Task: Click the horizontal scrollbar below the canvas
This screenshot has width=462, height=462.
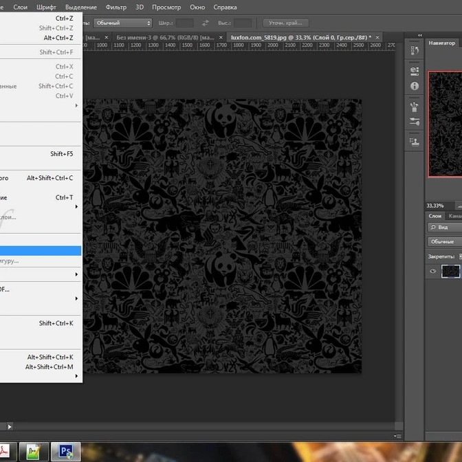Action: (203, 426)
